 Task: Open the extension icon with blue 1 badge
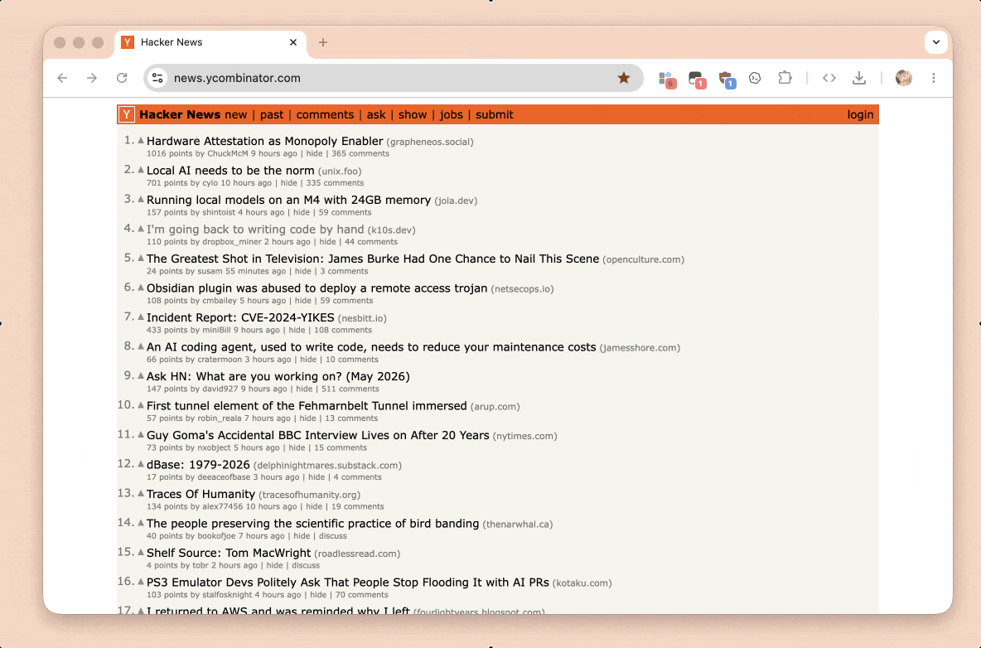coord(727,80)
